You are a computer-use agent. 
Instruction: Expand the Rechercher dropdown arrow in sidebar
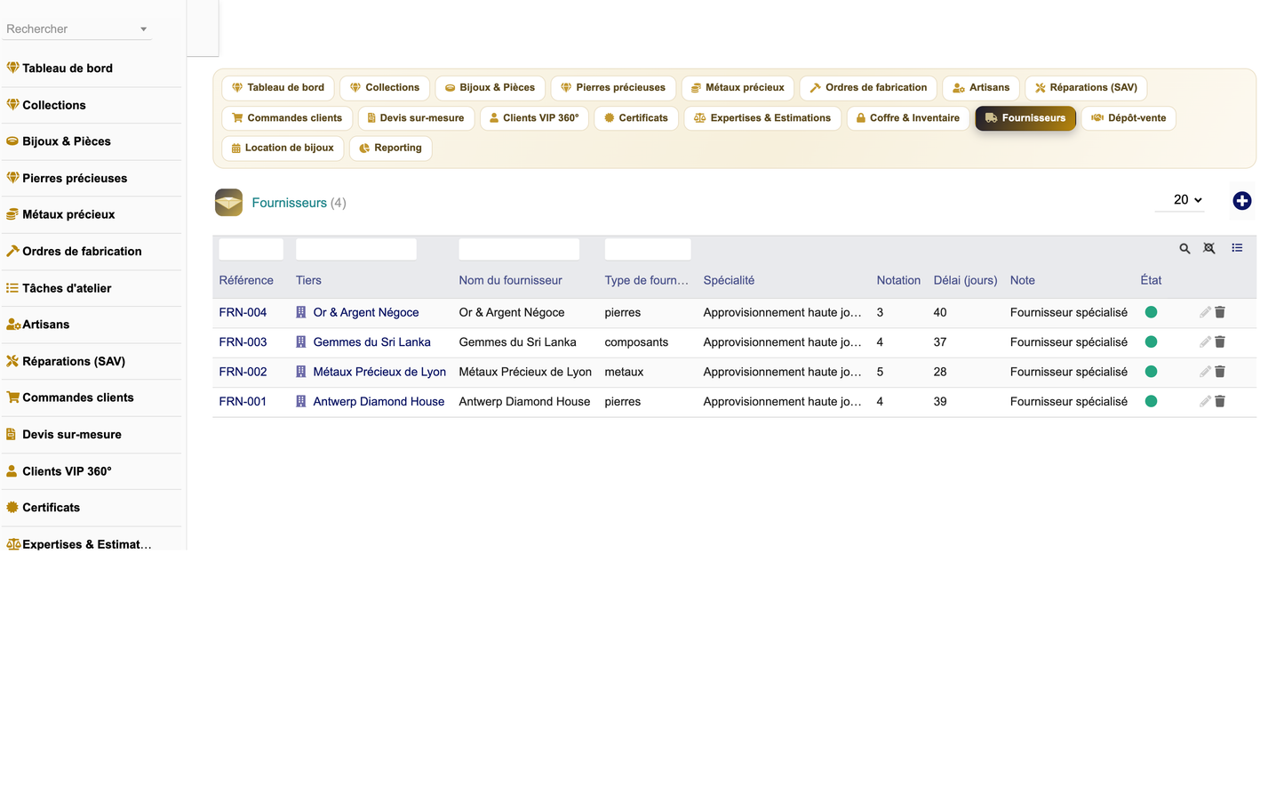point(143,29)
